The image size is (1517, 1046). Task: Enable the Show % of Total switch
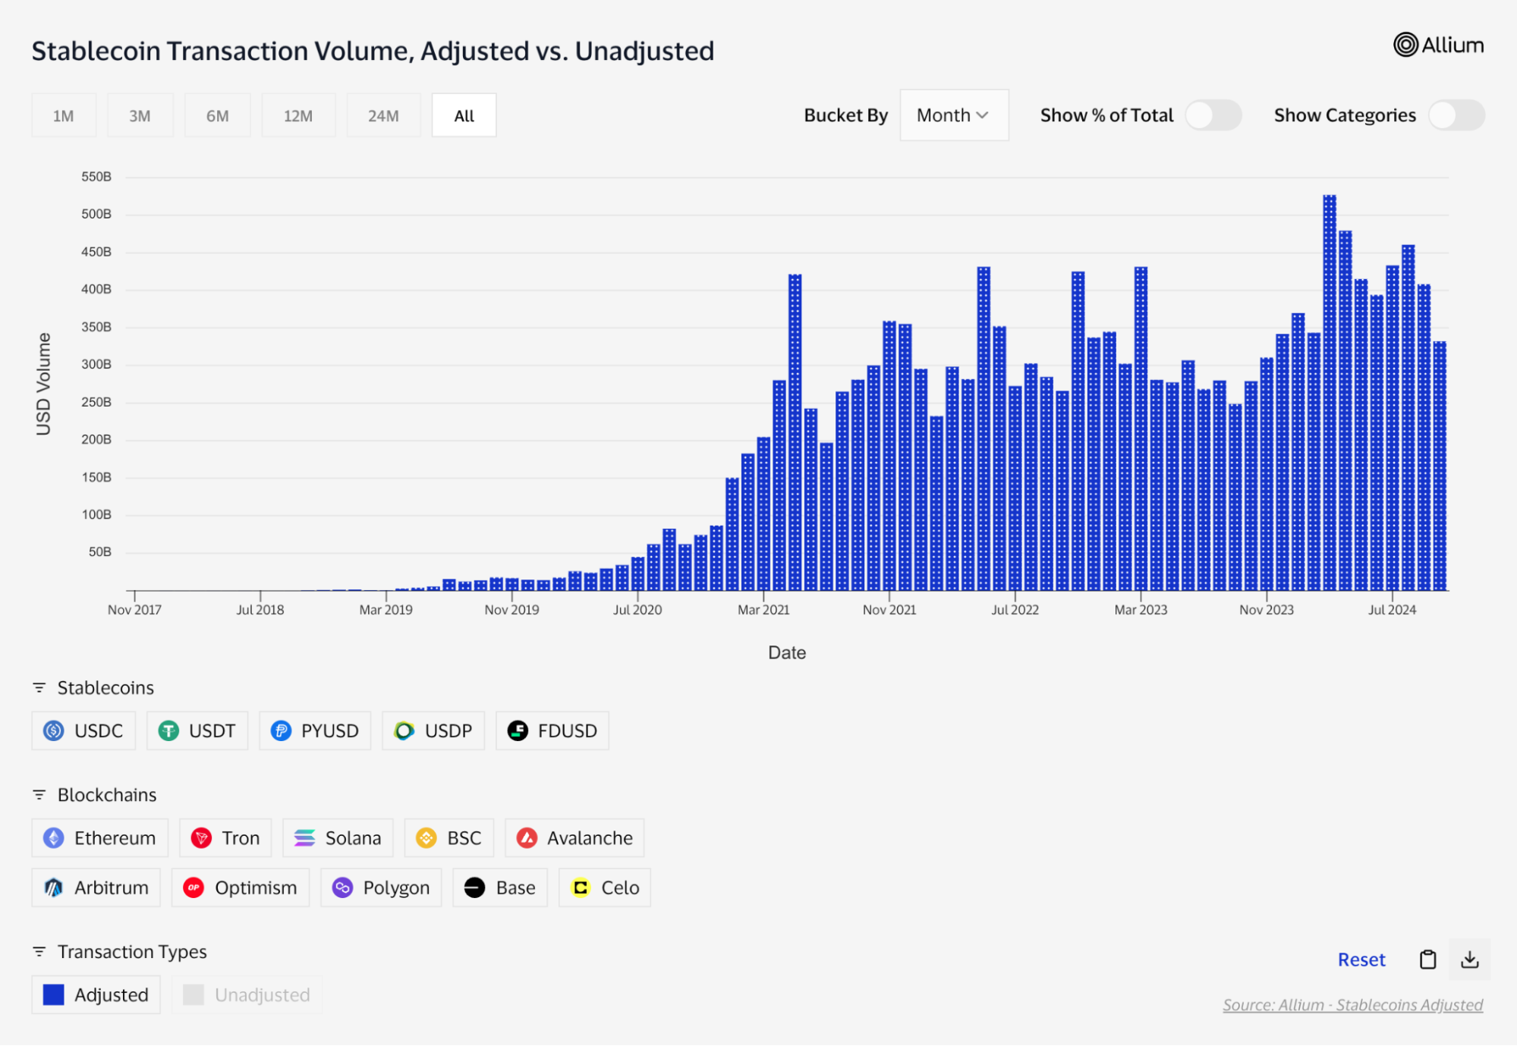1213,115
